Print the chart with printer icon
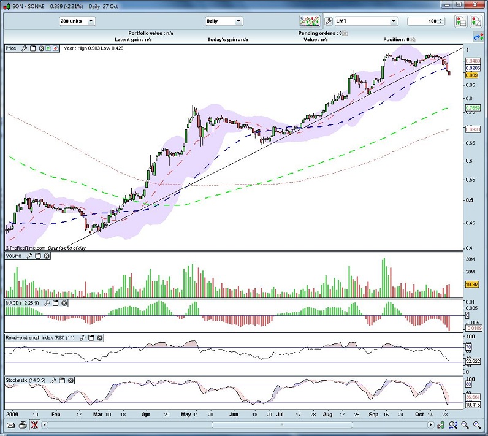Viewport: 488px width, 436px height. point(23,425)
